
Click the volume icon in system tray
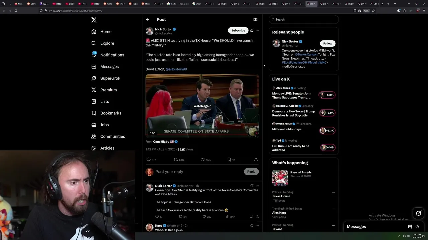pos(409,236)
